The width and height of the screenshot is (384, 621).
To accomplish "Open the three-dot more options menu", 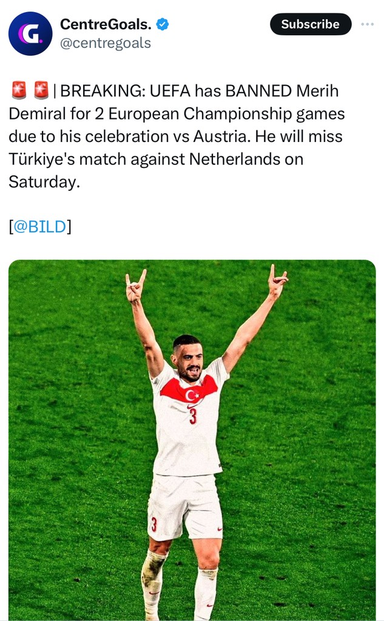I will 367,24.
